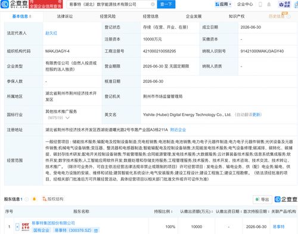This screenshot has width=298, height=234.
Task: Switch to the 企业发展 tab
Action: click(x=194, y=16)
